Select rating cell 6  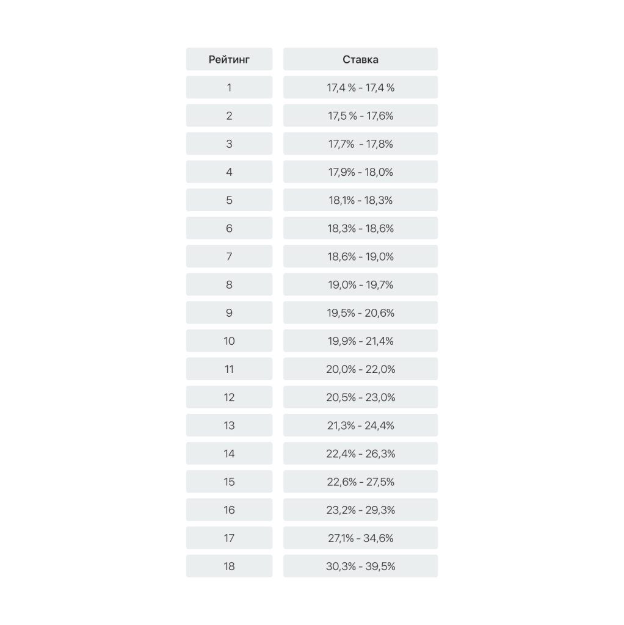tap(229, 228)
